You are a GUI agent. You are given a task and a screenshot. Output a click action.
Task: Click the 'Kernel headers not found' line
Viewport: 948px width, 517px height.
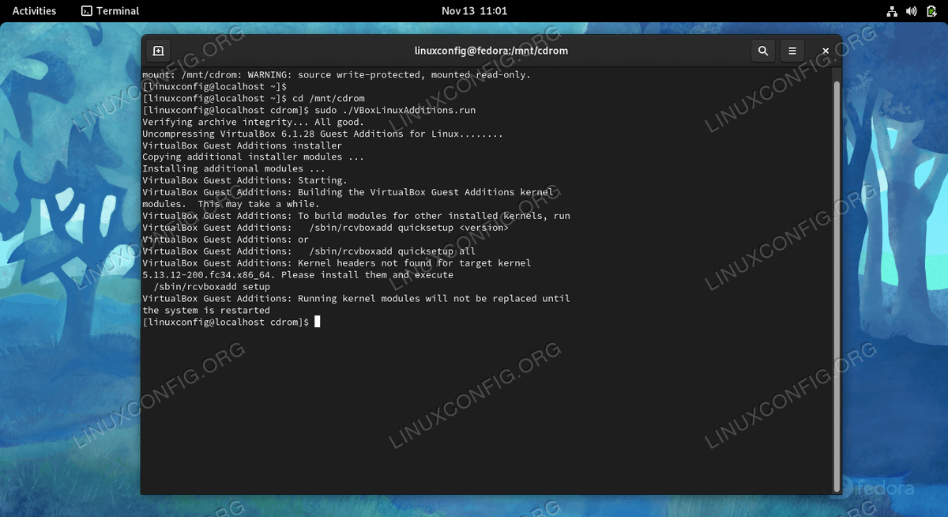click(337, 264)
